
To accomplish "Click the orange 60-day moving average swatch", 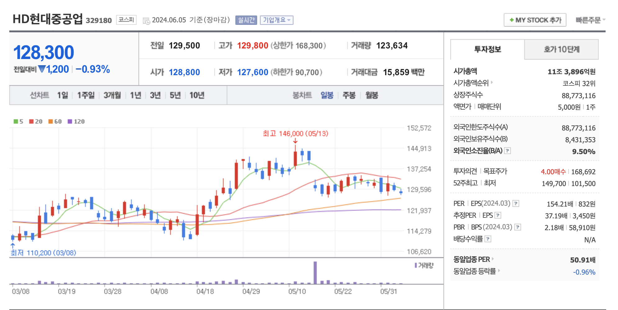I will [x=51, y=121].
